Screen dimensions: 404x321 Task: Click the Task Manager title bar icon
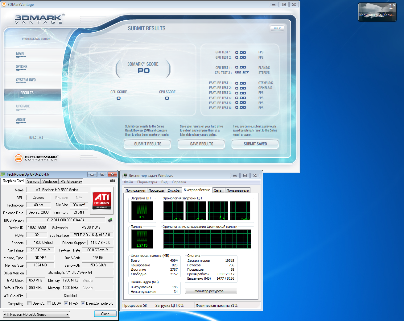tap(125, 175)
